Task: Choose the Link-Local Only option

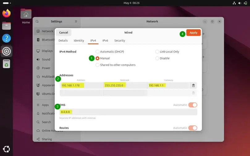Action: pos(157,52)
